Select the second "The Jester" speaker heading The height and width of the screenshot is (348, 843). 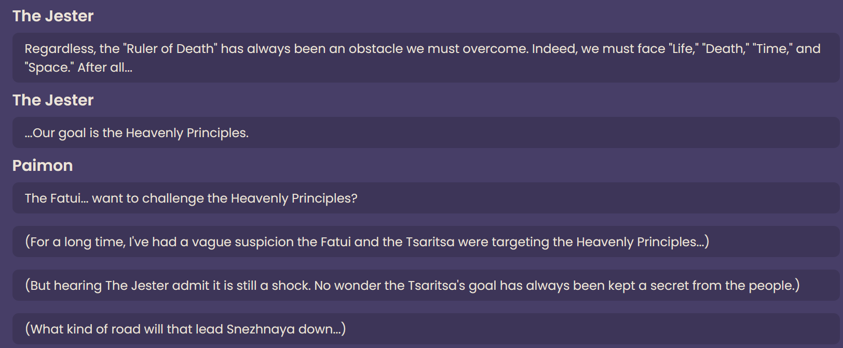(x=53, y=100)
